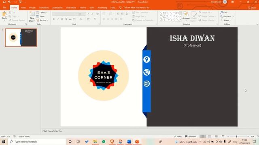
Task: Open the View tab
Action: (92, 8)
